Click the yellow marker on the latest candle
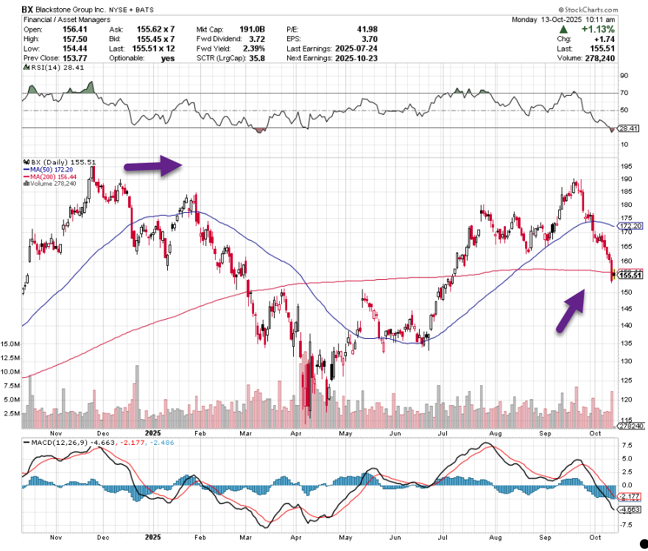Image resolution: width=648 pixels, height=551 pixels. pyautogui.click(x=613, y=275)
